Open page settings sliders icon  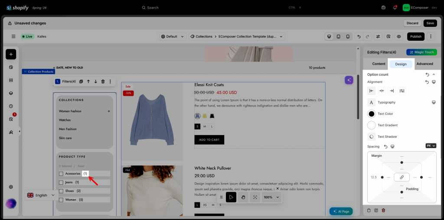coord(378,36)
